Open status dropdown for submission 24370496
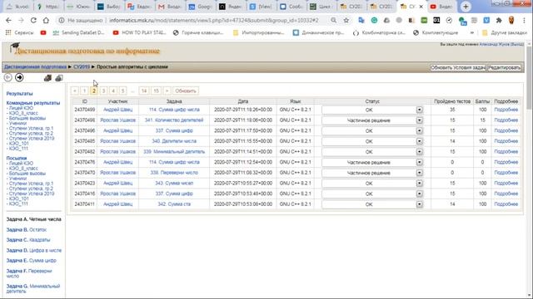This screenshot has width=533, height=299. [x=419, y=131]
